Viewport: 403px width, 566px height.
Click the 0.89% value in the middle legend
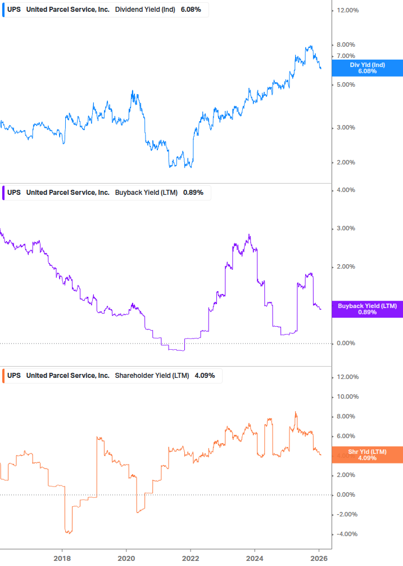[193, 192]
